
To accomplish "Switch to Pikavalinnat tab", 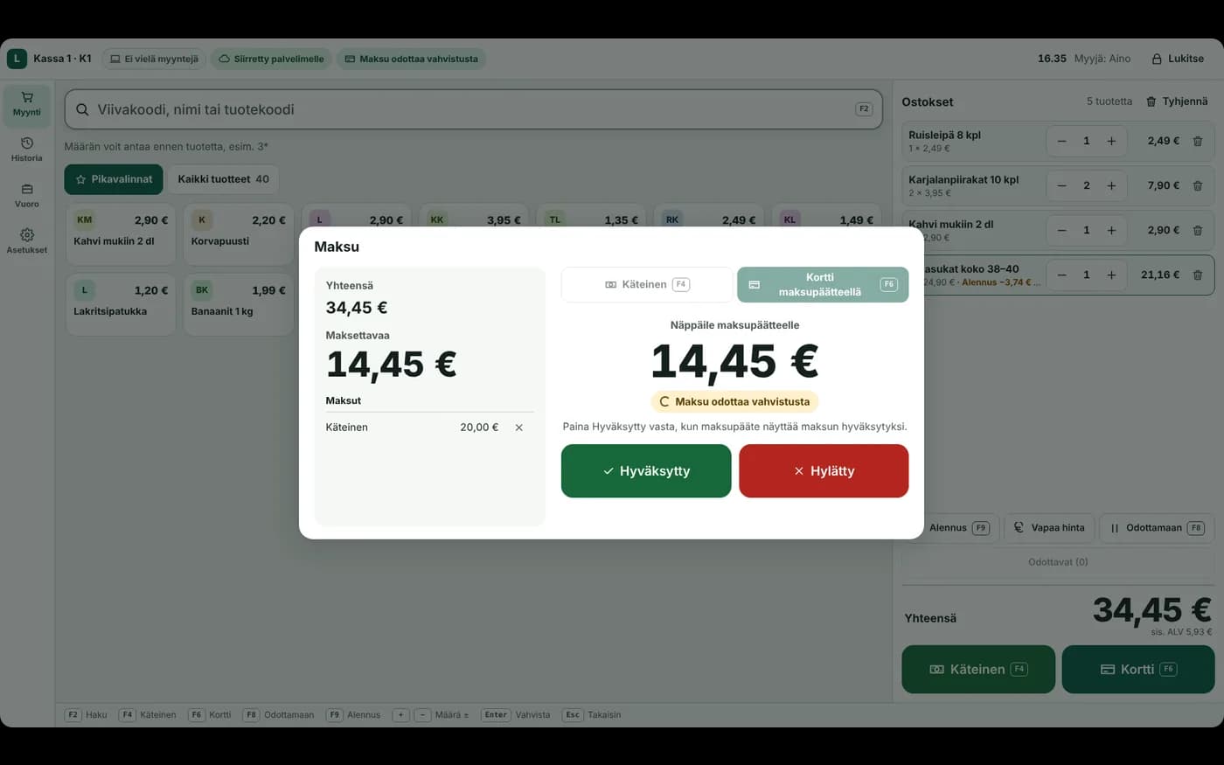I will pos(114,179).
